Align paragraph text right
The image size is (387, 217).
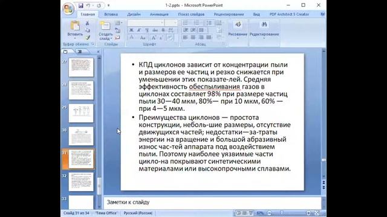(201, 37)
